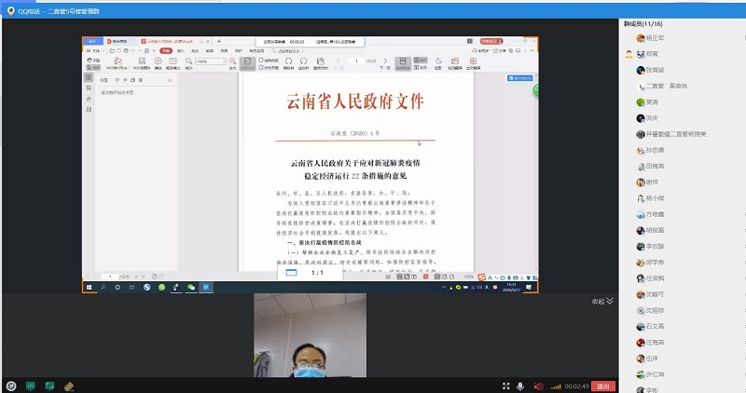
Task: Click the orange host icon beside 郑寅
Action: pyautogui.click(x=629, y=54)
